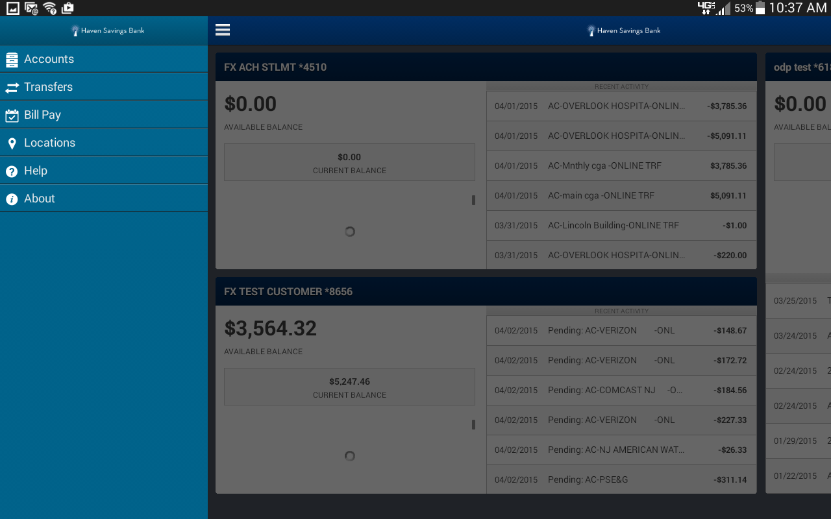Choose Help in the side menu
The height and width of the screenshot is (519, 831).
coord(104,171)
